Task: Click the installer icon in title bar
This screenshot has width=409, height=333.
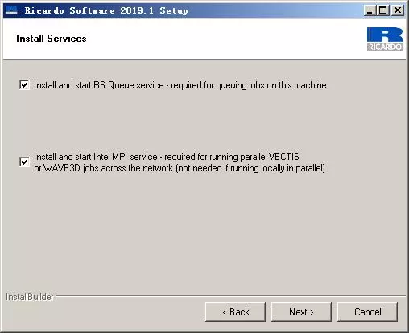Action: pos(11,10)
